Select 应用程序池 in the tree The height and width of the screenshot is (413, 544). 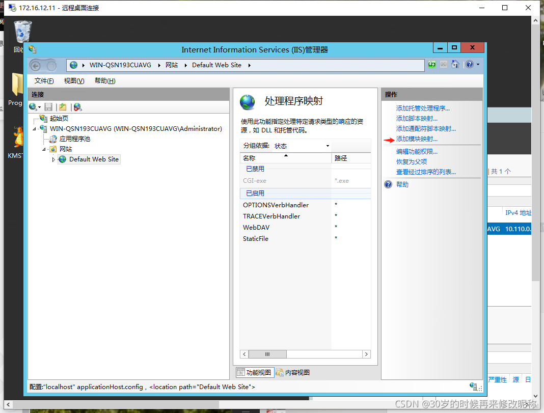(x=74, y=139)
